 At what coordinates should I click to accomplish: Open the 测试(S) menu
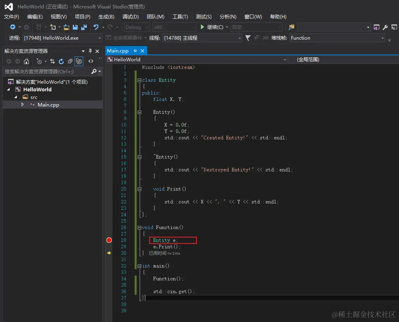pyautogui.click(x=204, y=16)
